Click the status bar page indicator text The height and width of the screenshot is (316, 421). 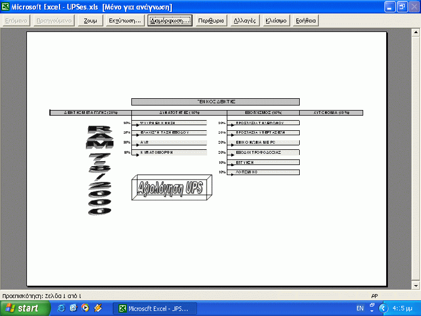[42, 296]
